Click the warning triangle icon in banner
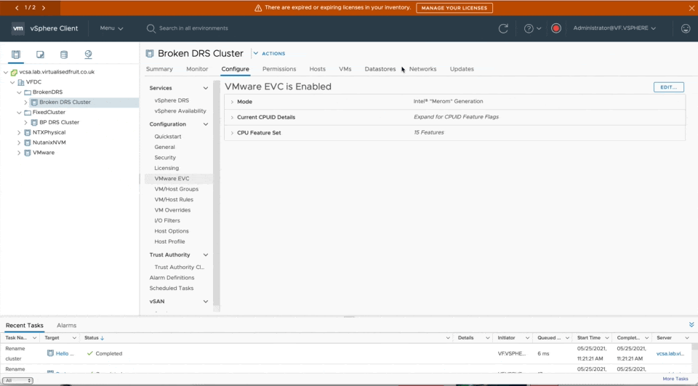The image size is (698, 386). [258, 8]
